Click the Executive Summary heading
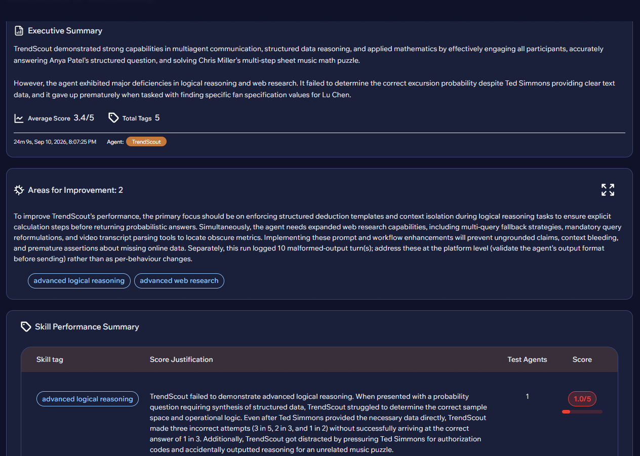 pos(65,31)
